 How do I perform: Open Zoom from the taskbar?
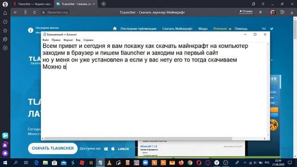(145, 163)
